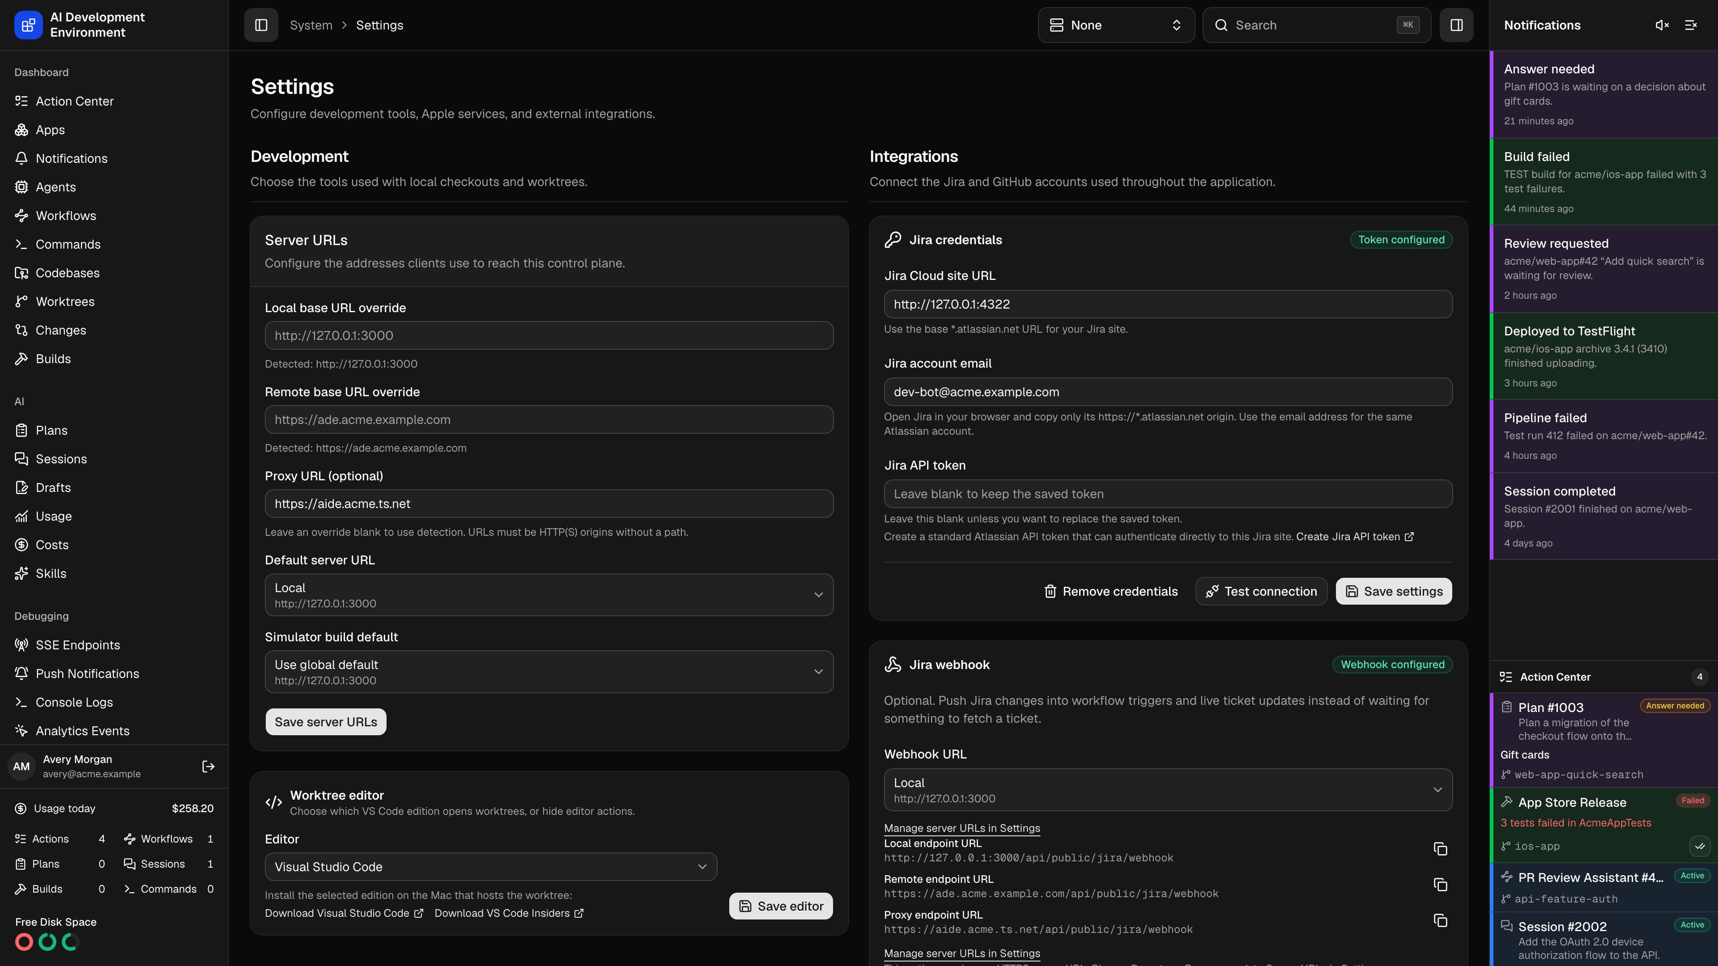Mute notification sounds
Image resolution: width=1718 pixels, height=966 pixels.
point(1662,25)
